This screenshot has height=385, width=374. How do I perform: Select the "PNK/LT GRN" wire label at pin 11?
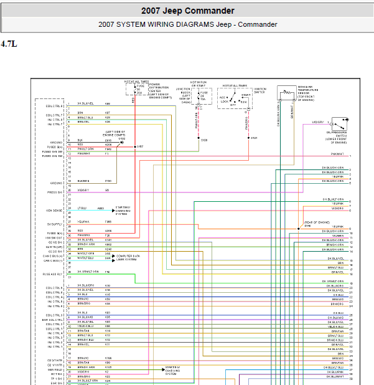(x=85, y=149)
